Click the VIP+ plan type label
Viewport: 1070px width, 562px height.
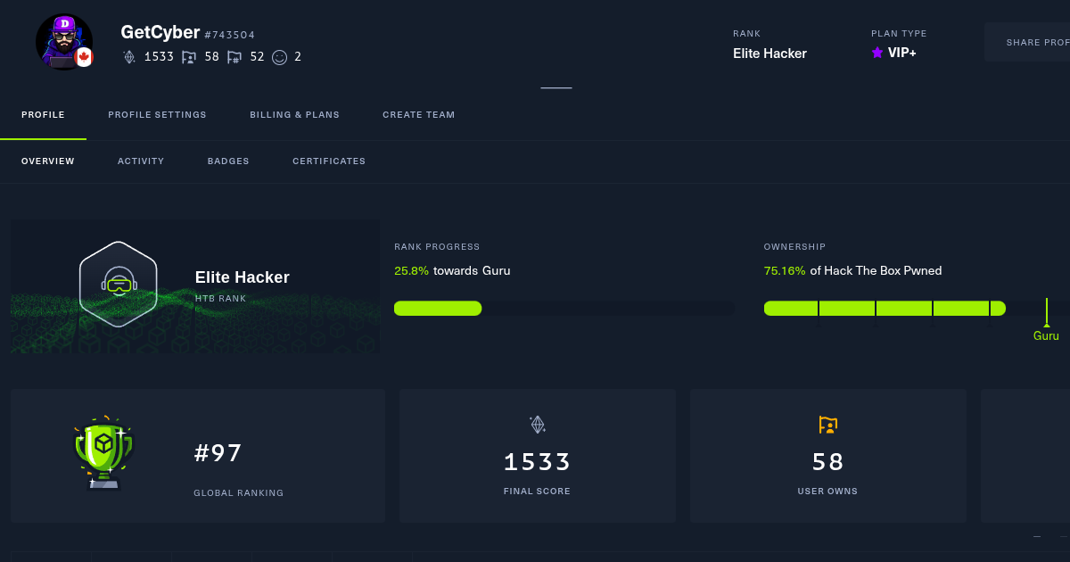click(901, 54)
